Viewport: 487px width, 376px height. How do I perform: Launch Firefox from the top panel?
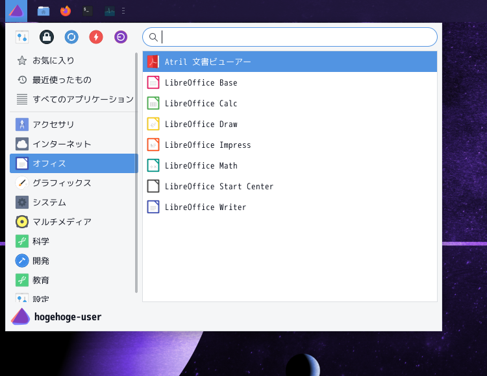[x=66, y=11]
